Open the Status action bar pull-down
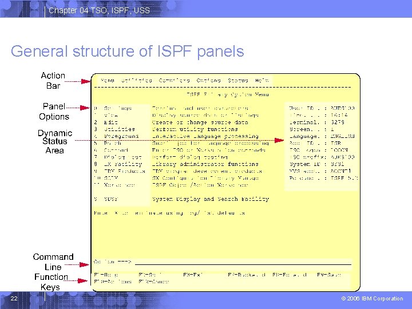The height and width of the screenshot is (309, 412). click(238, 81)
